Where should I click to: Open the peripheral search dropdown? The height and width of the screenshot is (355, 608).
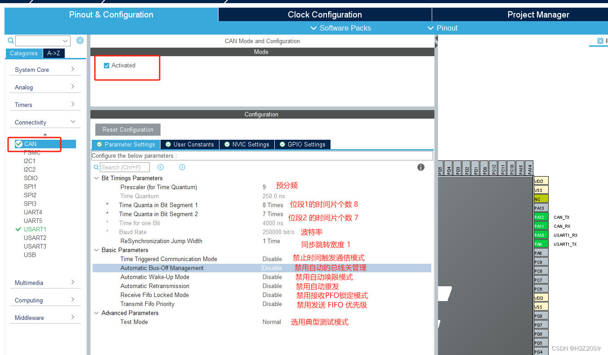(66, 41)
